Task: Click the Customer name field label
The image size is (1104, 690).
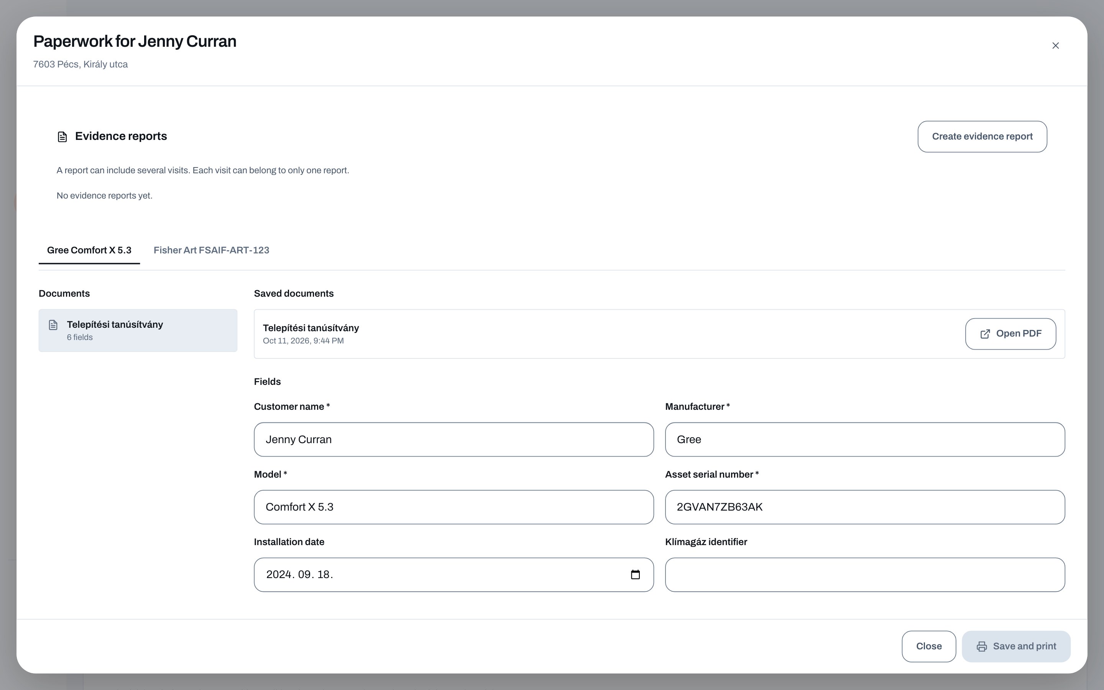Action: pyautogui.click(x=291, y=407)
